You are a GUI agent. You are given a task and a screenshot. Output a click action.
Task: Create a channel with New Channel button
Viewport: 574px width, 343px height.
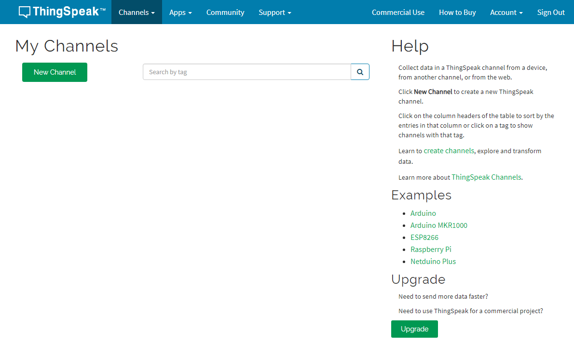(x=55, y=72)
